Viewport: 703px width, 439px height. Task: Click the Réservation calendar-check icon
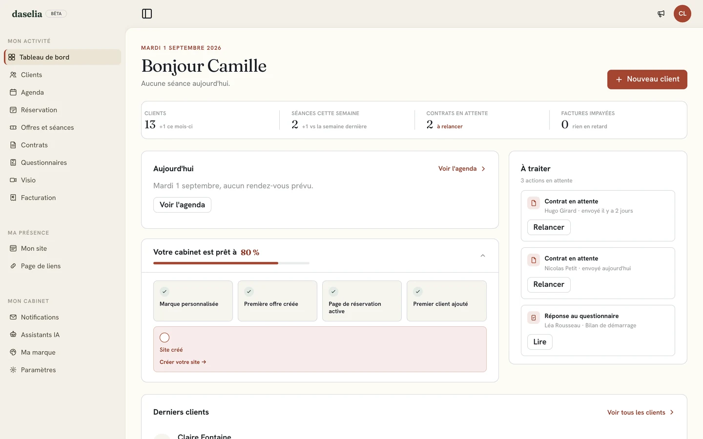[13, 110]
